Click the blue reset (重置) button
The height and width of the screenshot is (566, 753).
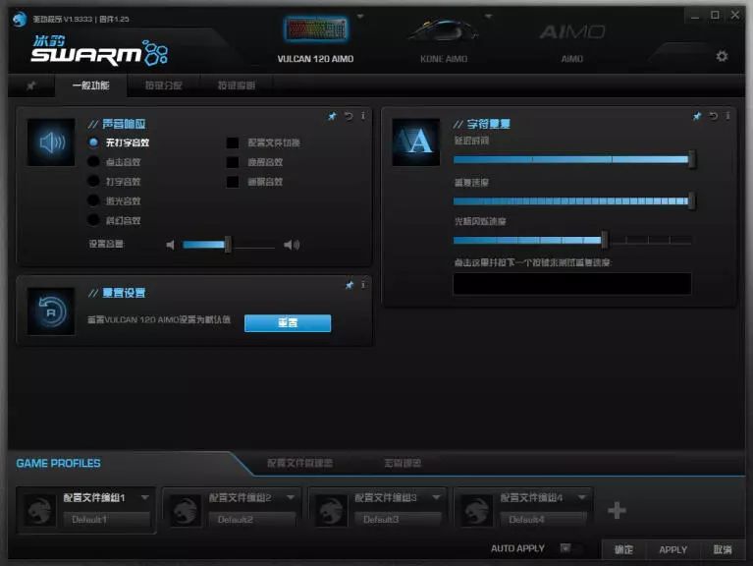pos(288,323)
